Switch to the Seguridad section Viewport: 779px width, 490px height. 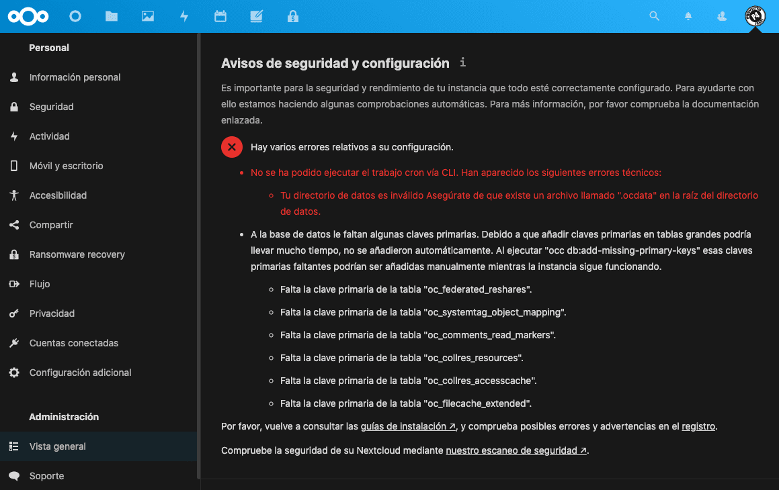point(52,107)
